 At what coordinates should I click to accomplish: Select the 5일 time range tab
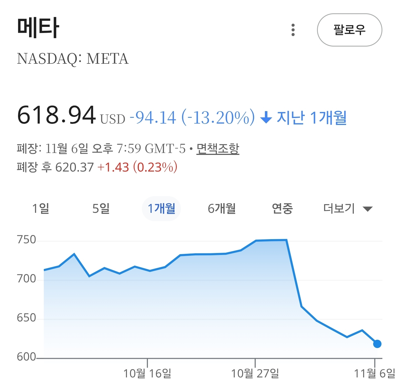[x=101, y=208]
